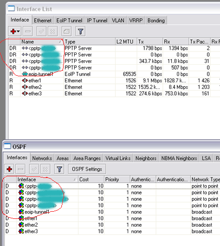Select the eoip-tunnel1 row in OSPF interfaces
The height and width of the screenshot is (246, 220).
coord(112,212)
